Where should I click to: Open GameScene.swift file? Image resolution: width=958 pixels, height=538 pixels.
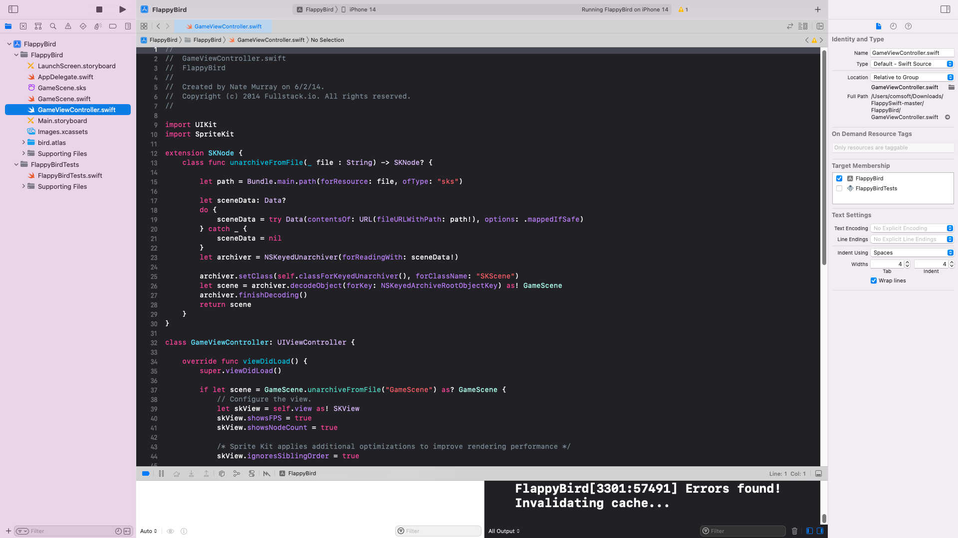64,99
